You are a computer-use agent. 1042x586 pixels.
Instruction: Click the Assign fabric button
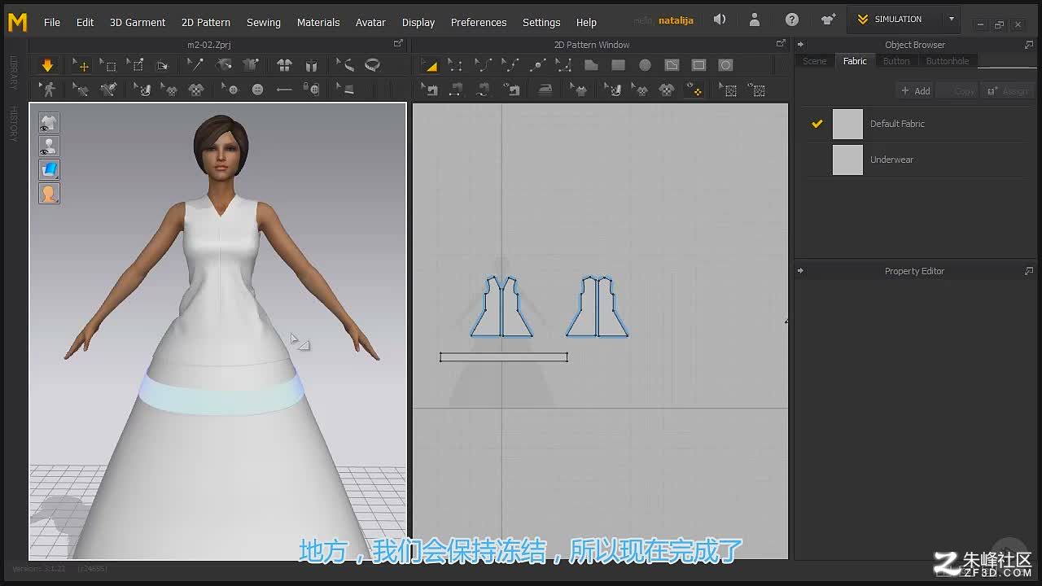[x=1008, y=91]
